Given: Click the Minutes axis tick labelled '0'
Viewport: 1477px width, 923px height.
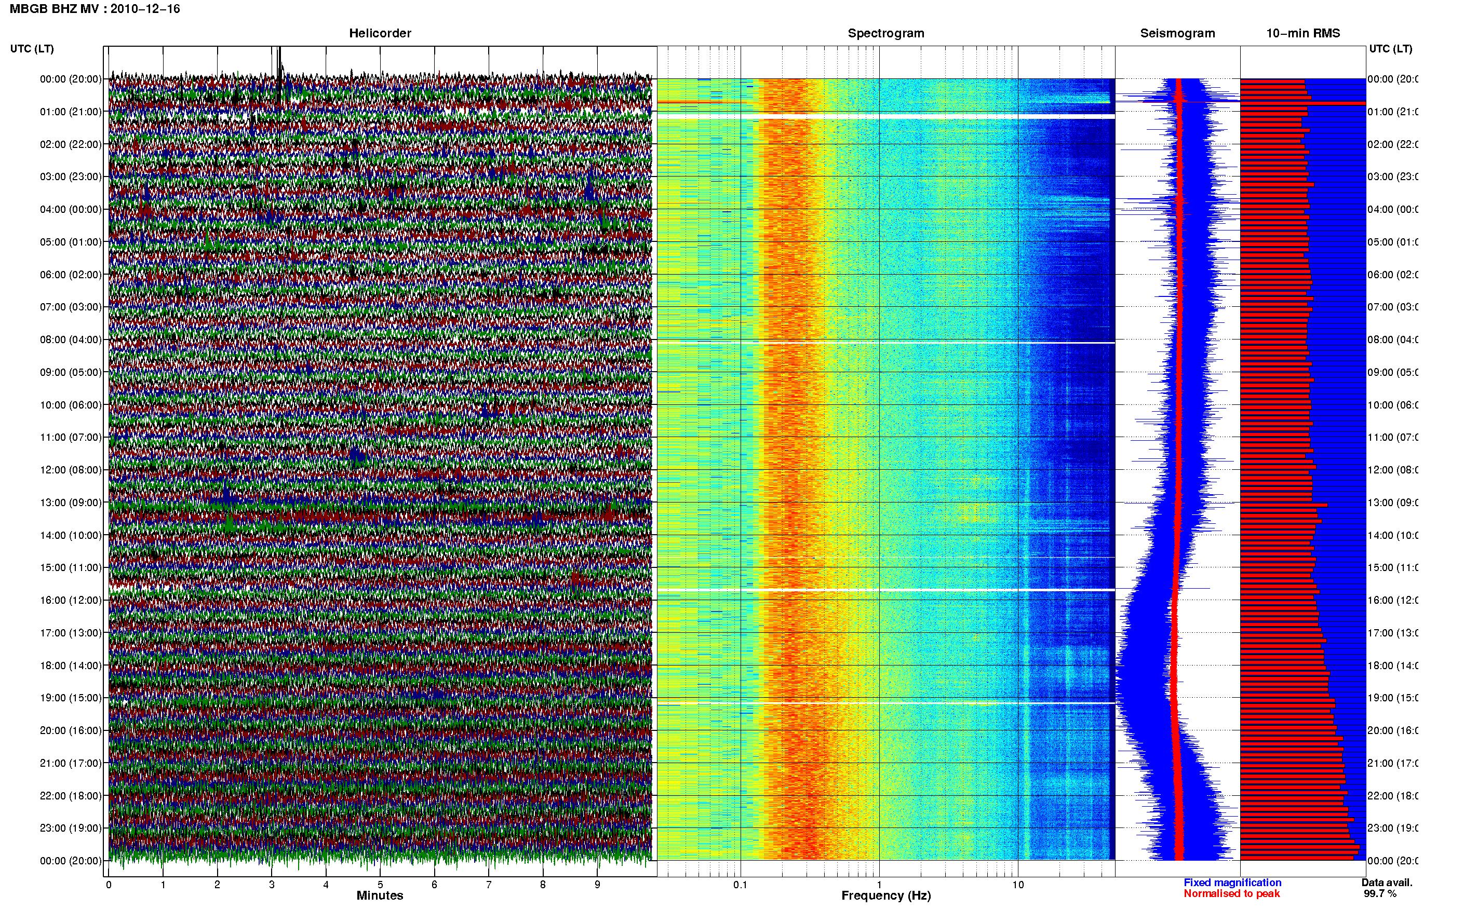Looking at the screenshot, I should 109,885.
